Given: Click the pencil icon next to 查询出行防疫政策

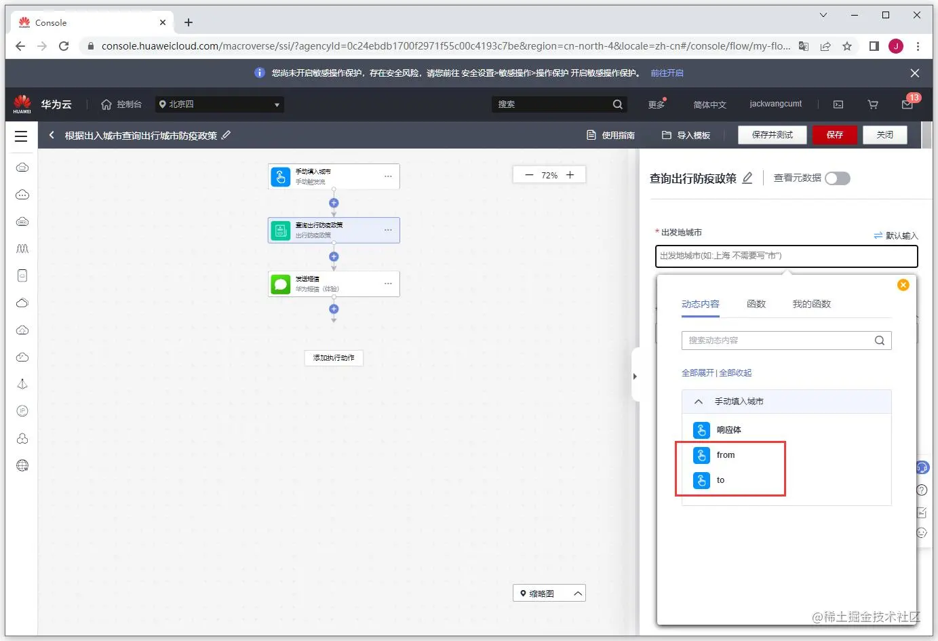Looking at the screenshot, I should point(747,178).
